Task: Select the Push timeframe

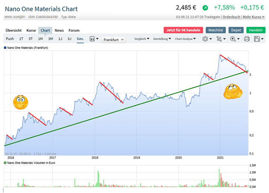Action: pos(10,39)
